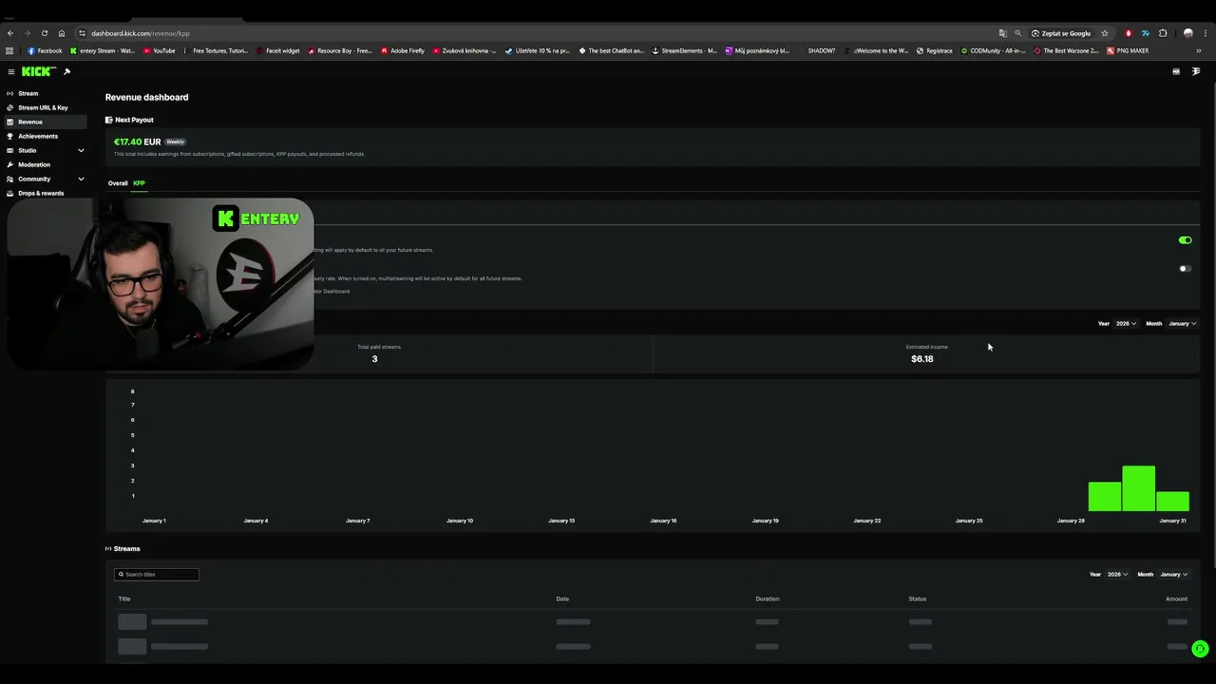Switch to the Overall tab
The height and width of the screenshot is (684, 1216).
tap(118, 183)
